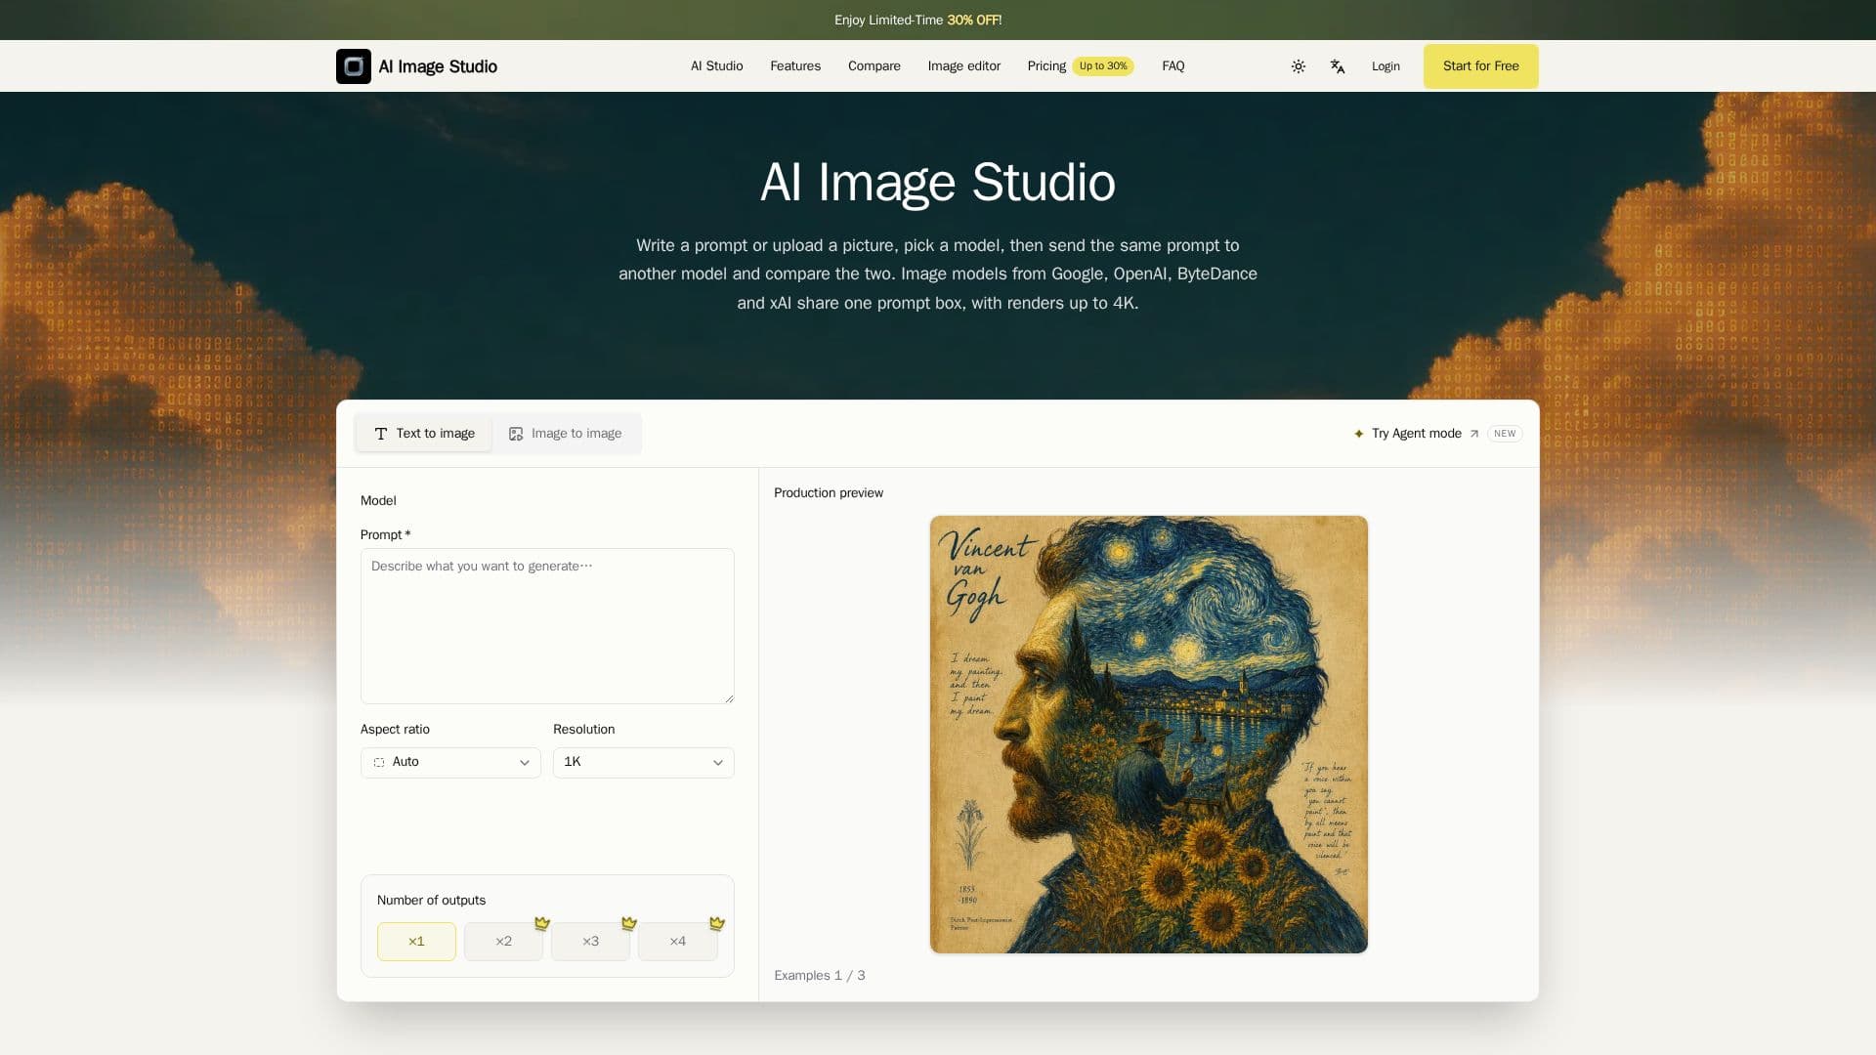Click the crown icon on ×3 outputs
The width and height of the screenshot is (1876, 1055).
(x=629, y=923)
